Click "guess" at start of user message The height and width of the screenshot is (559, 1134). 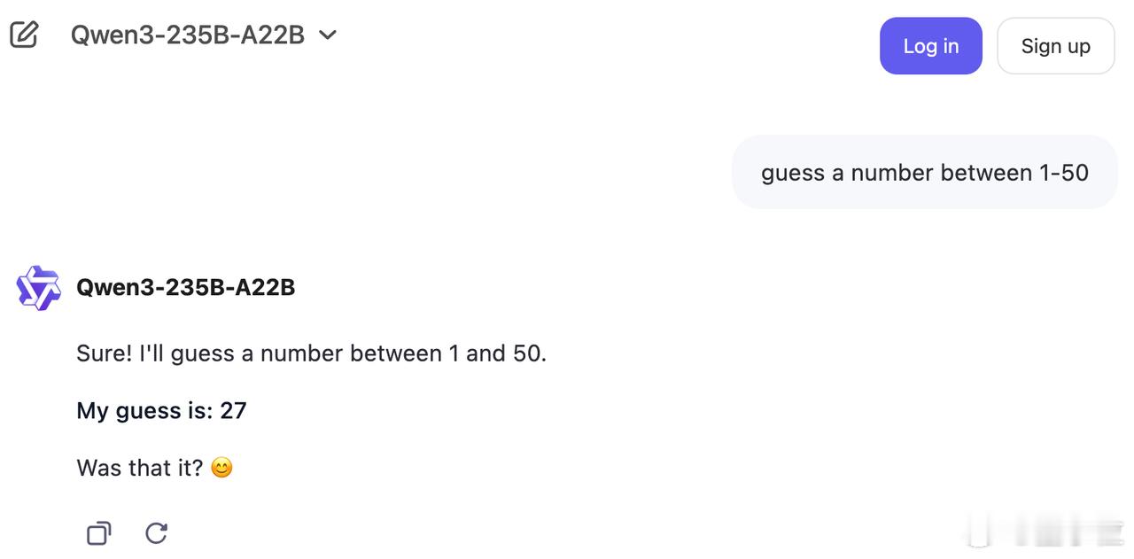click(793, 173)
